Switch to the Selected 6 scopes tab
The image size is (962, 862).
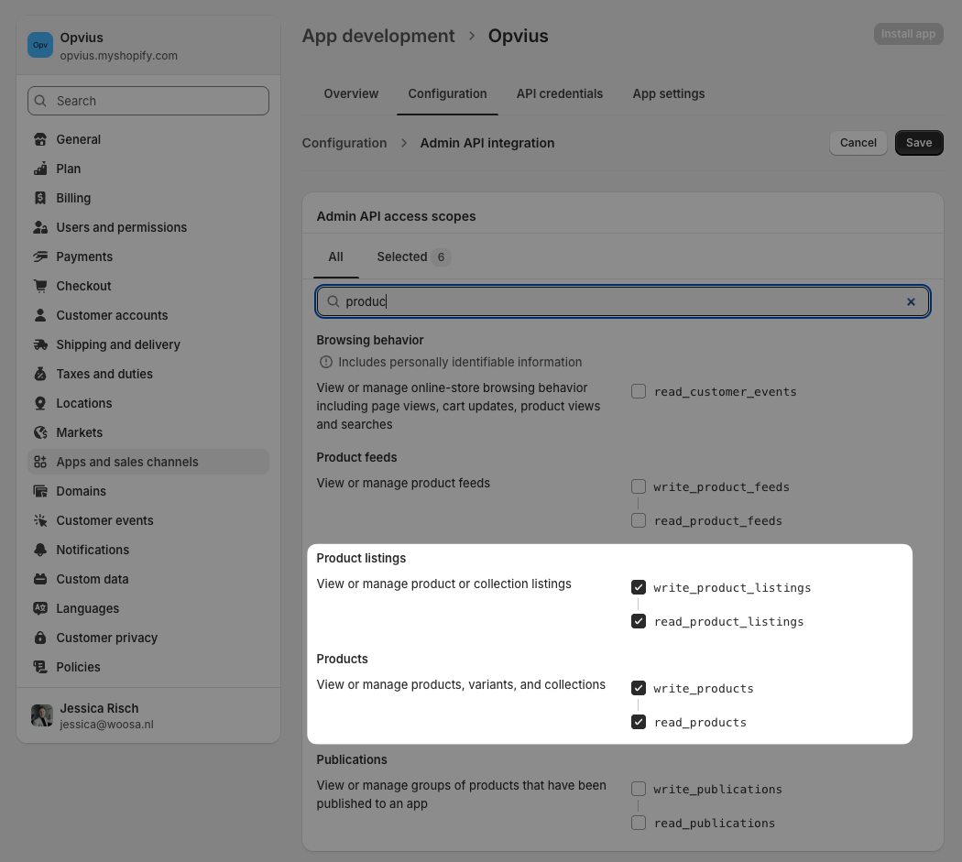(x=413, y=257)
